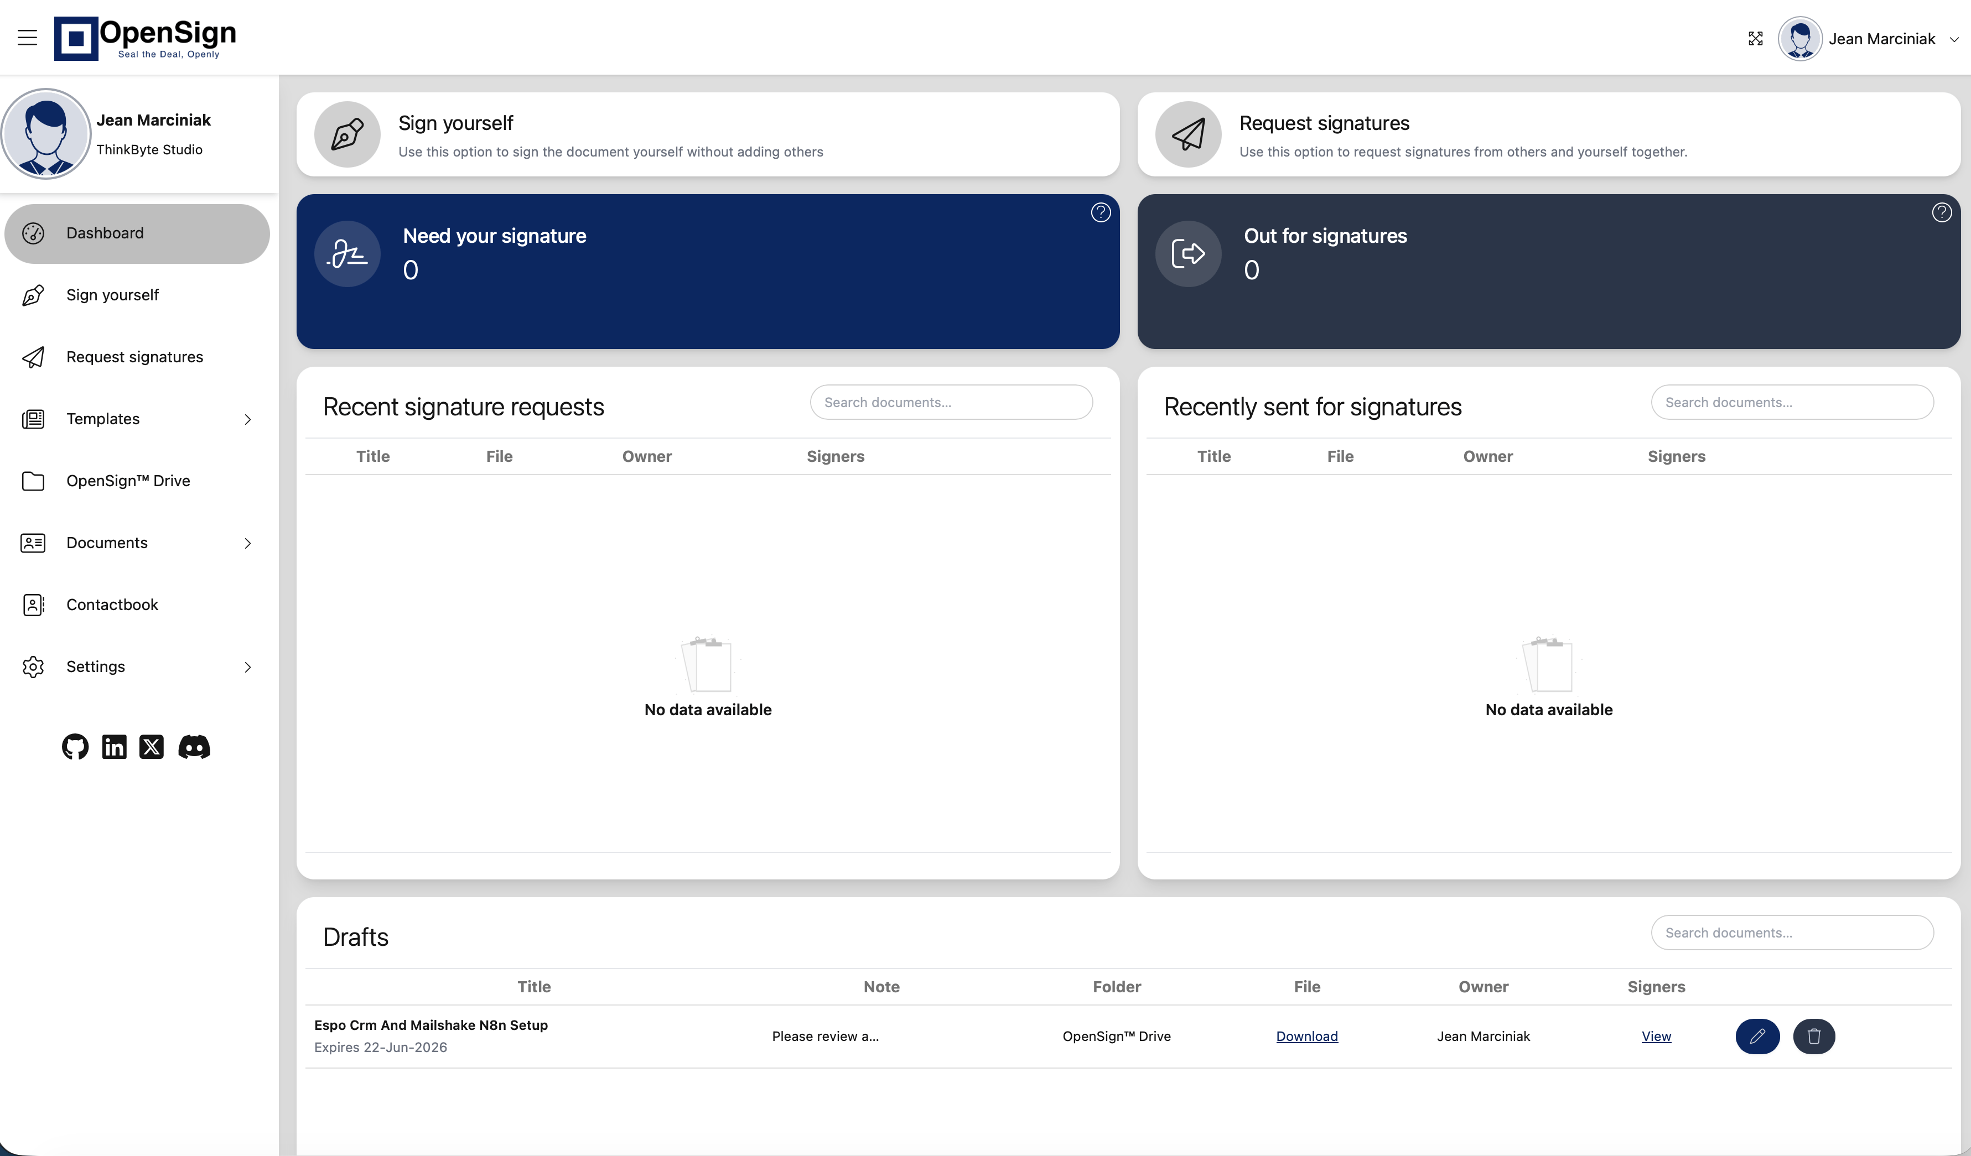Click the draft owner cell 'Jean Marciniak'

click(1483, 1037)
